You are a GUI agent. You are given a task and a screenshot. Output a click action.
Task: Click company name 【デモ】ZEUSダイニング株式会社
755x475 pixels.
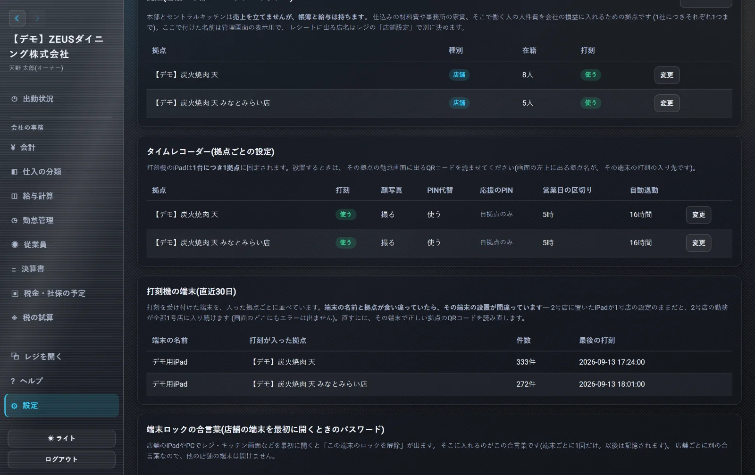[x=57, y=46]
